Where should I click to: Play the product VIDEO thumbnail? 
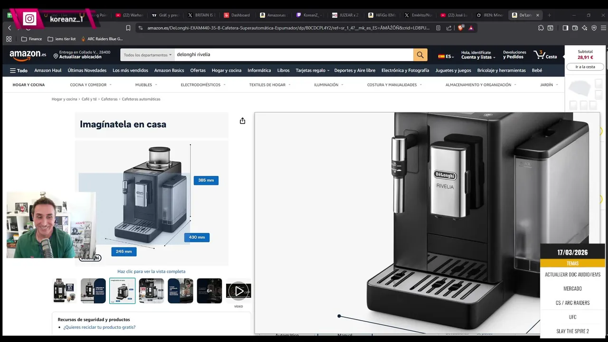238,291
